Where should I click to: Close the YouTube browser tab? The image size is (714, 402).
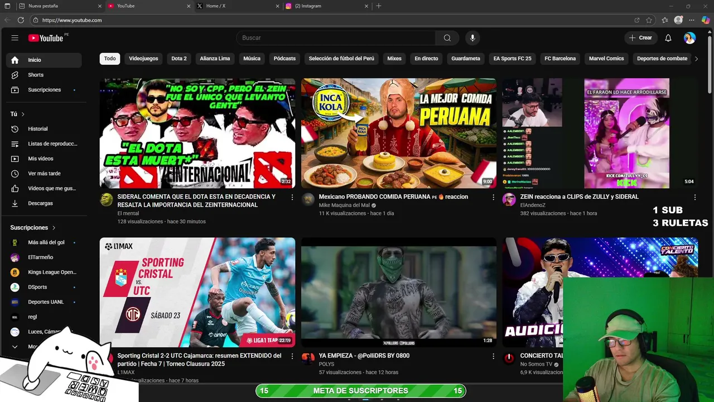tap(189, 6)
